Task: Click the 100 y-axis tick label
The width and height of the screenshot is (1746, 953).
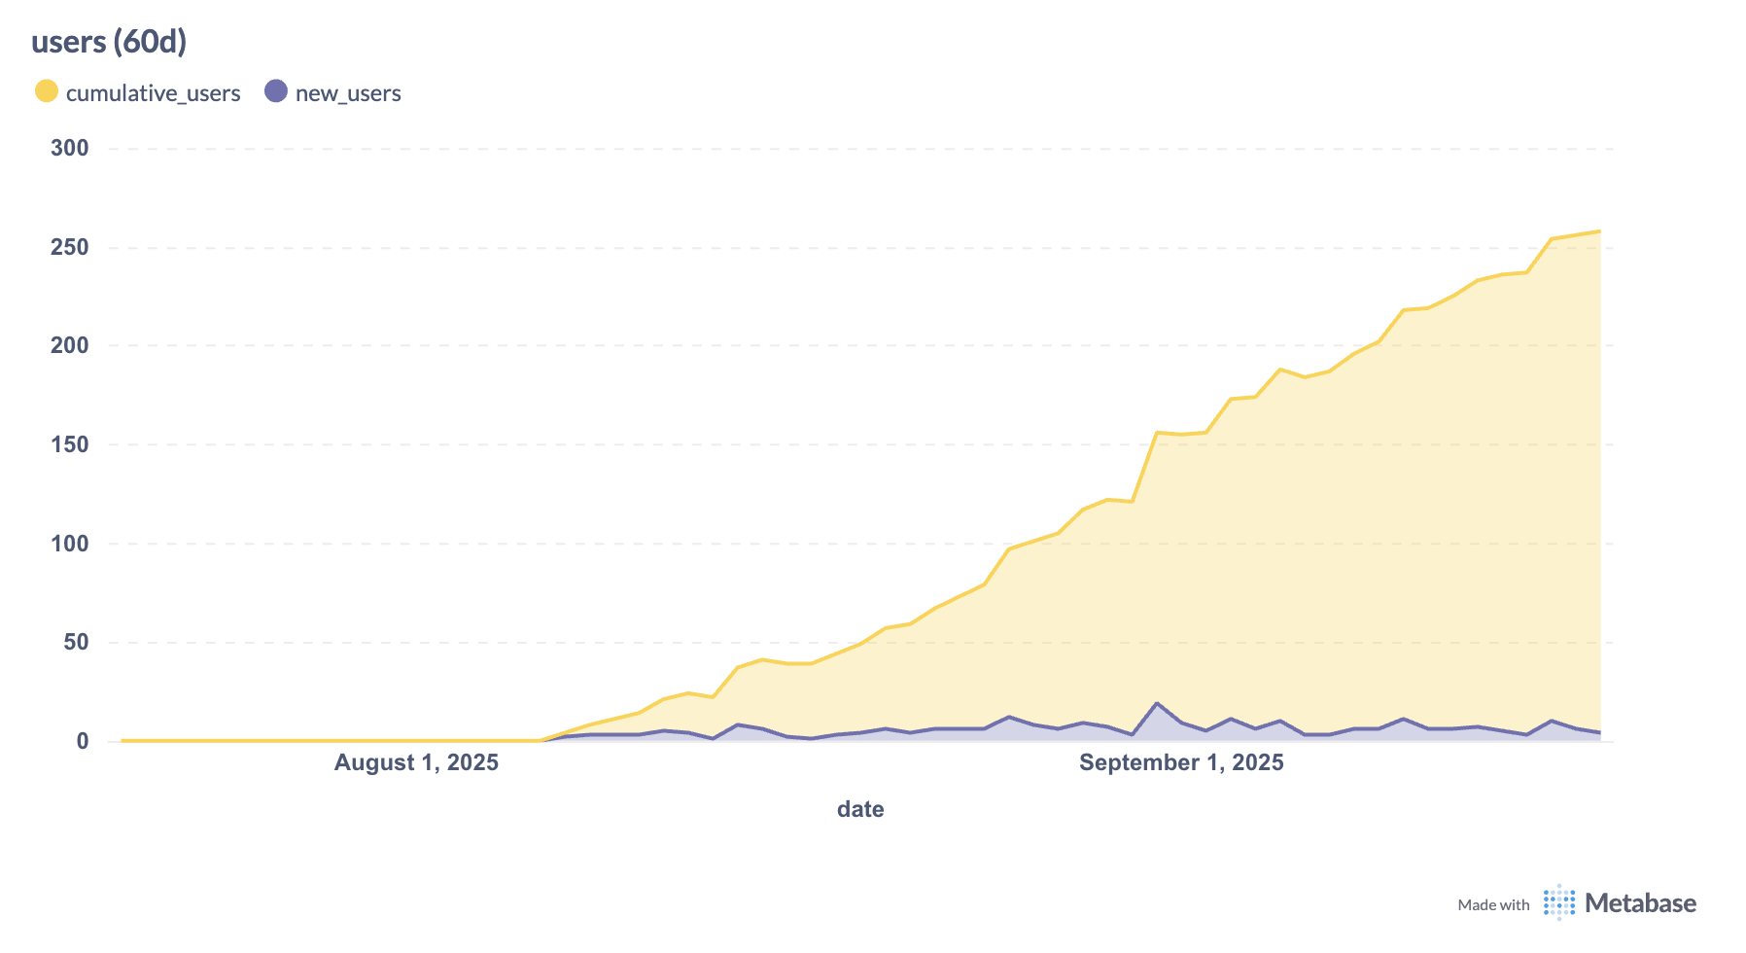Action: pyautogui.click(x=69, y=544)
